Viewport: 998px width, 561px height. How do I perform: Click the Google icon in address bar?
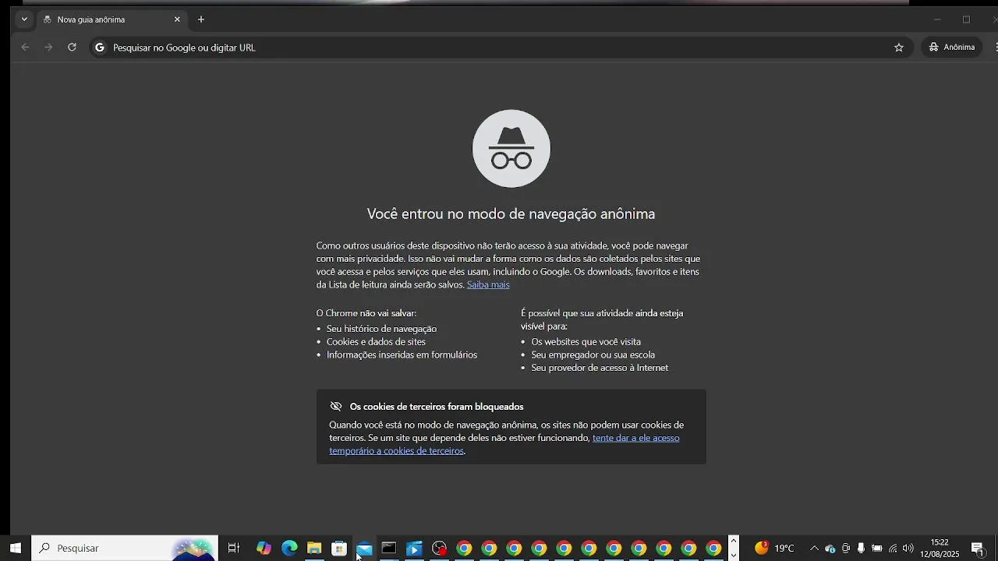point(100,48)
